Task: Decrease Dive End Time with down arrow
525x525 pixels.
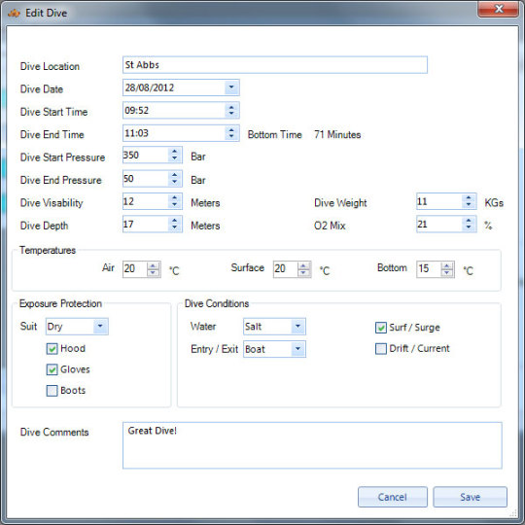Action: click(231, 137)
